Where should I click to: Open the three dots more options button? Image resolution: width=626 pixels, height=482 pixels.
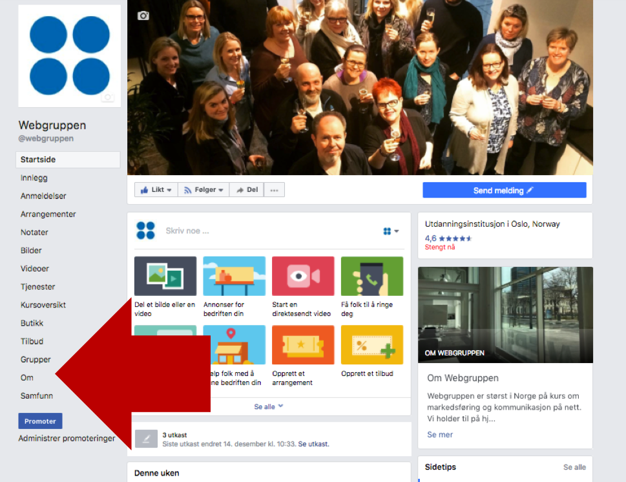pos(275,190)
